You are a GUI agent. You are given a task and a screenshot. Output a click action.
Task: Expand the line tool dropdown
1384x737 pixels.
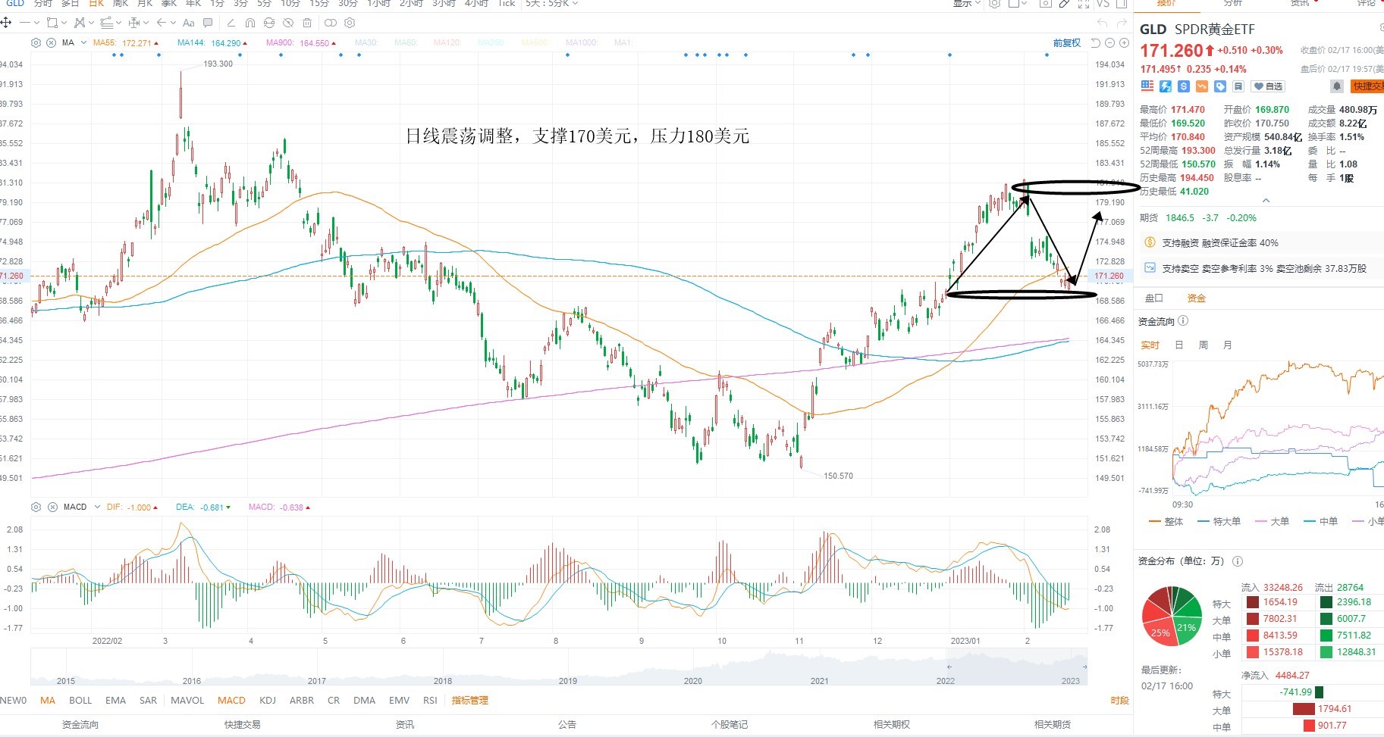(36, 23)
